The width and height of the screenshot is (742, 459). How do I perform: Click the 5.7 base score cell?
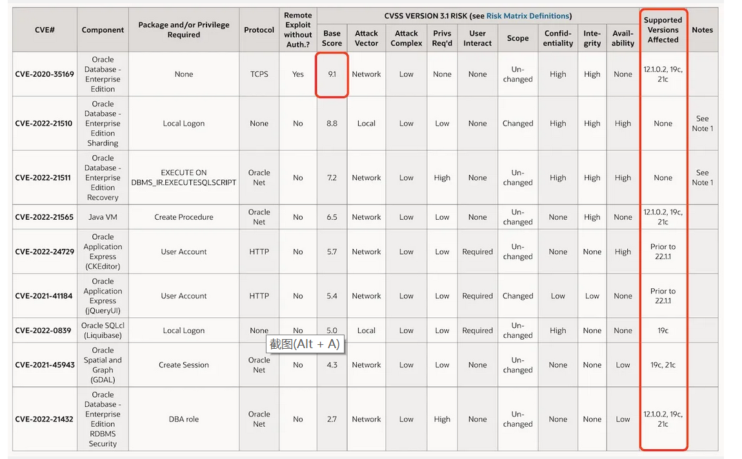click(332, 251)
